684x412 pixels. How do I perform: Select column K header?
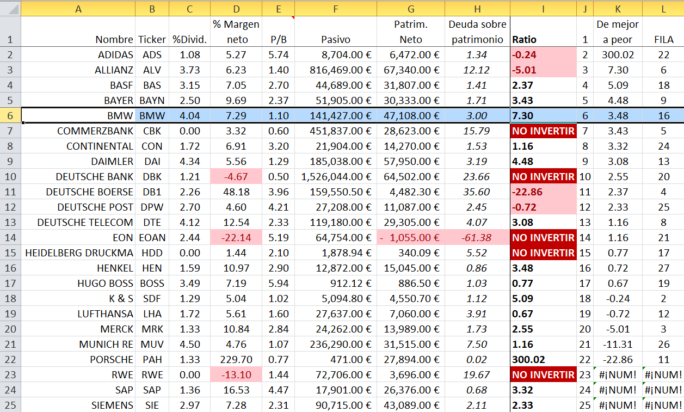point(618,8)
